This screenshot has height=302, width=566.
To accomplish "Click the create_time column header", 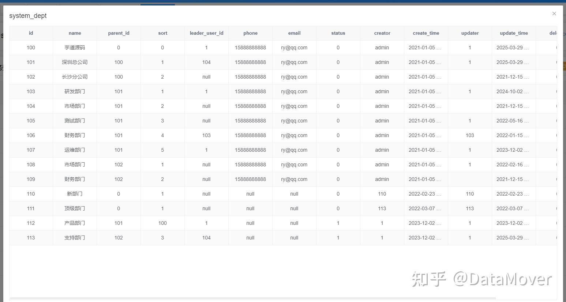I will 426,33.
